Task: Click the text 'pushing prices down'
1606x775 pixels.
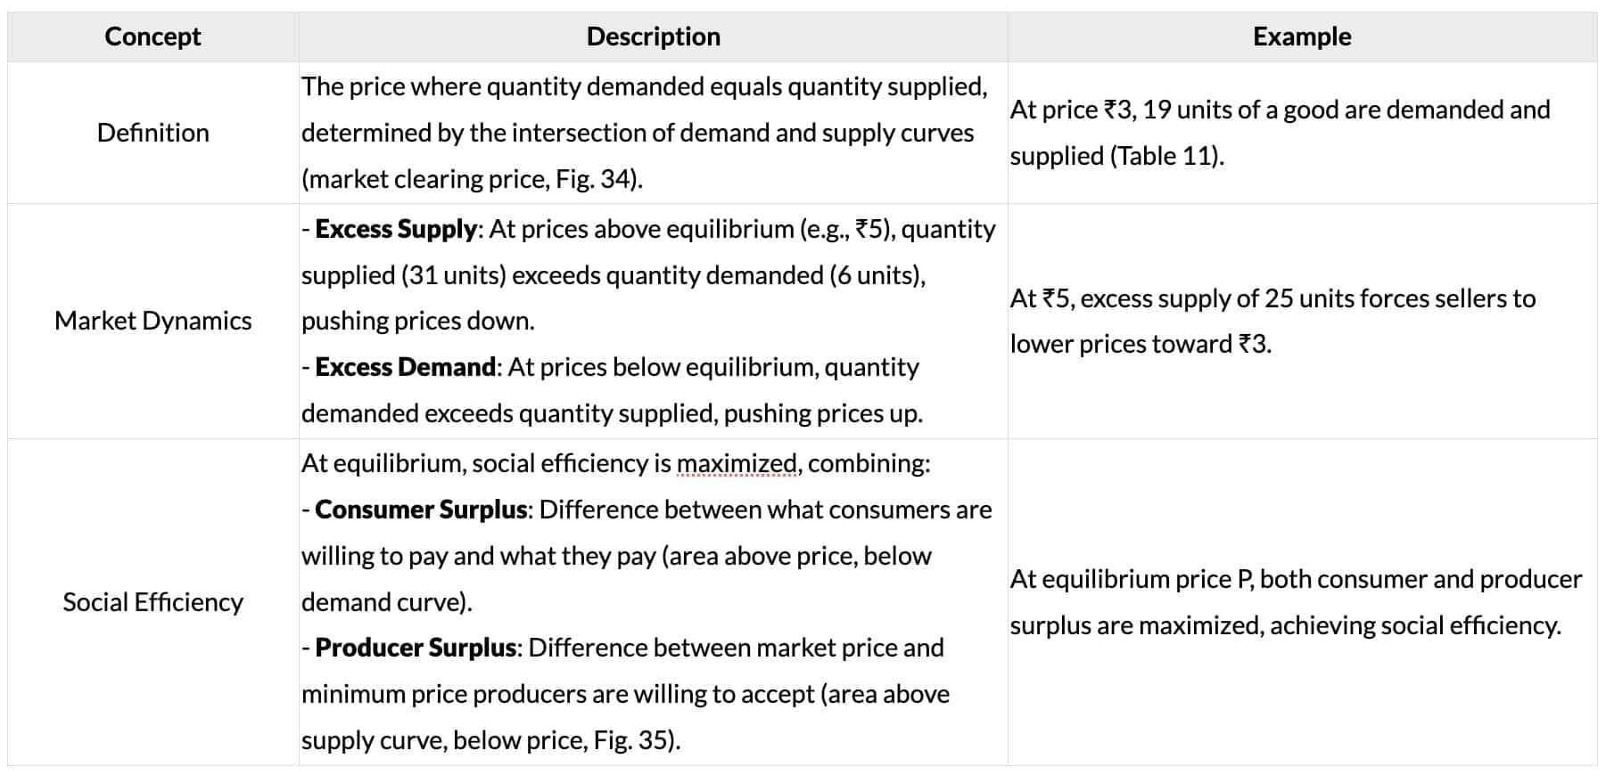Action: pos(417,321)
